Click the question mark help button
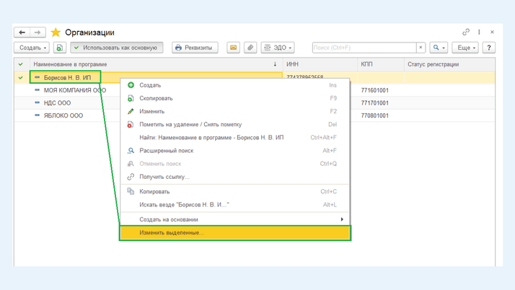Screen dimensions: 515x290 coord(489,48)
